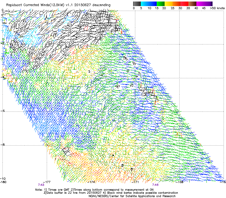Screen dimensions: 226x198
Task: Click the magenta 40-45 knots legend segment
Action: [200, 4]
